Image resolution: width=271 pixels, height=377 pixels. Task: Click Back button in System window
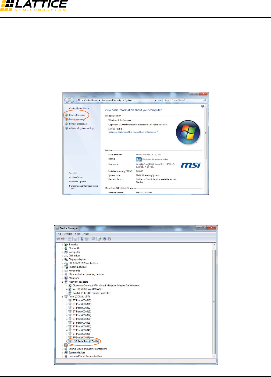[x=67, y=100]
